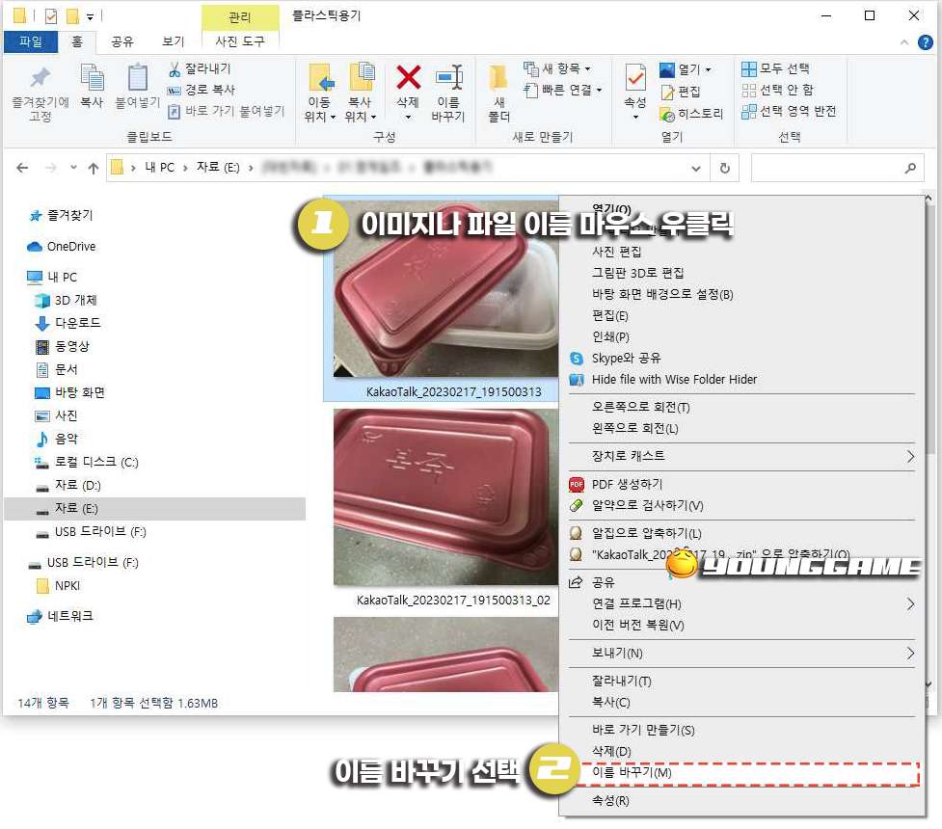Screen dimensions: 942x829
Task: Pin to Quick access (즐겨찾기에 고정)
Action: tap(40, 94)
